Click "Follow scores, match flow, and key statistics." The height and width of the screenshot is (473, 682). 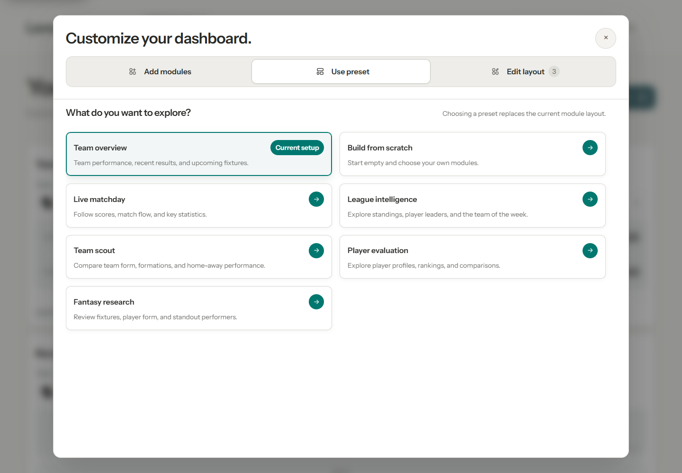coord(140,214)
